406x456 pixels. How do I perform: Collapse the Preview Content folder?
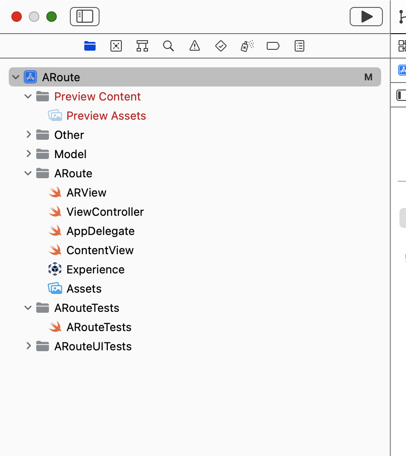[x=28, y=97]
